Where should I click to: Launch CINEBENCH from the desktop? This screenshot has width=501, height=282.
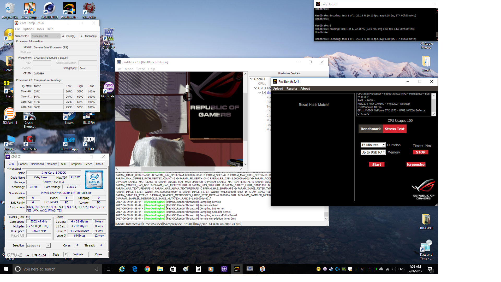coord(49,10)
